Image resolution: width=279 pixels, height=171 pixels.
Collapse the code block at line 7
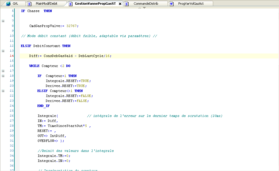click(3, 21)
